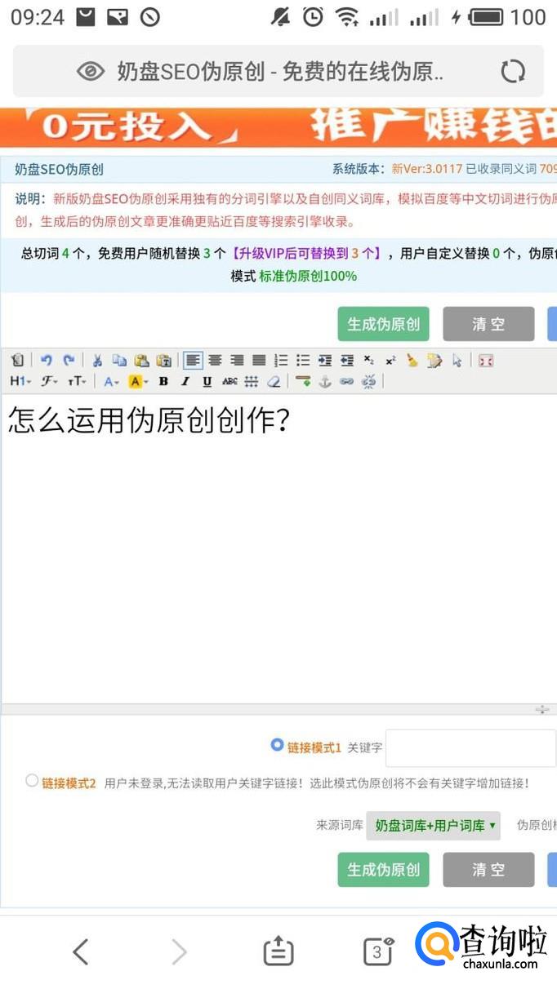Insert a bulleted list
This screenshot has width=557, height=989.
click(303, 360)
